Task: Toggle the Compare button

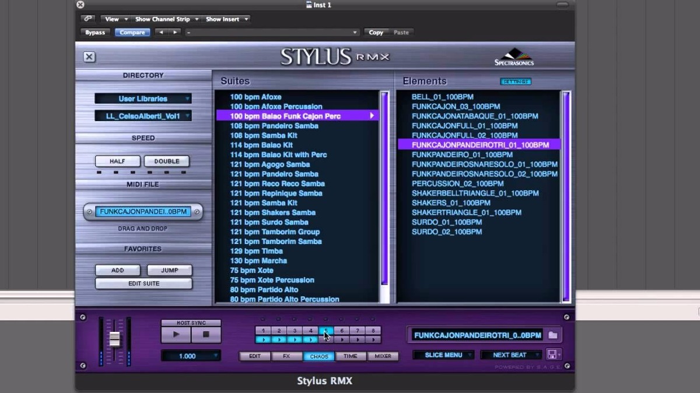Action: tap(132, 33)
